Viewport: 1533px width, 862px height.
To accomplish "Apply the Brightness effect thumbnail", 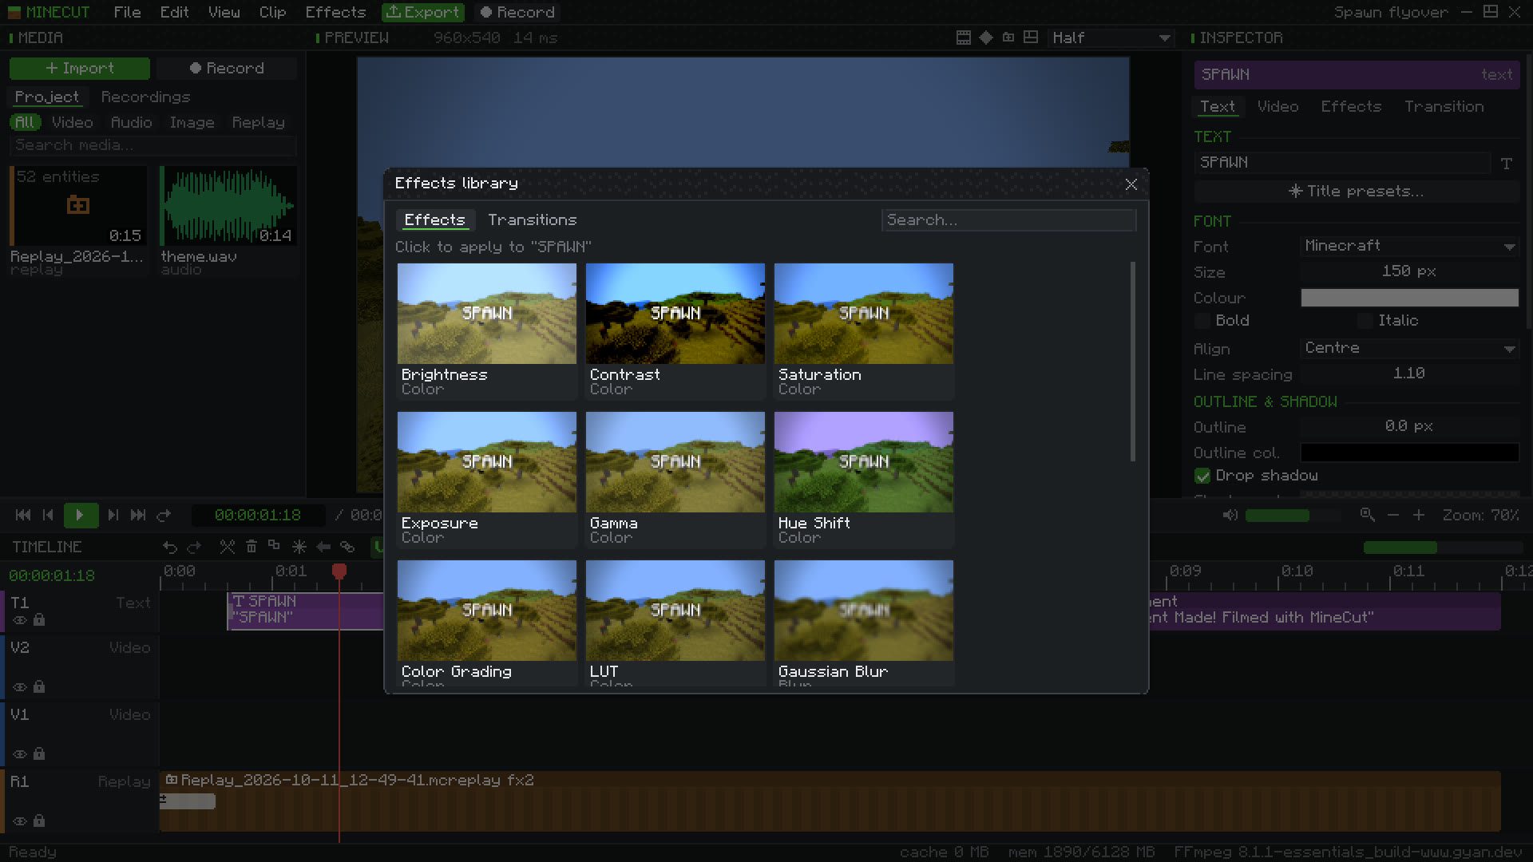I will coord(486,314).
